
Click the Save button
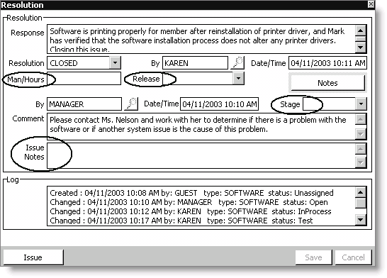coord(313,257)
